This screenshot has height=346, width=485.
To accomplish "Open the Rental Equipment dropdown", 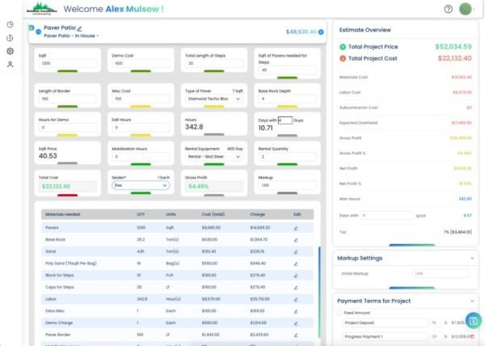I will pos(214,157).
